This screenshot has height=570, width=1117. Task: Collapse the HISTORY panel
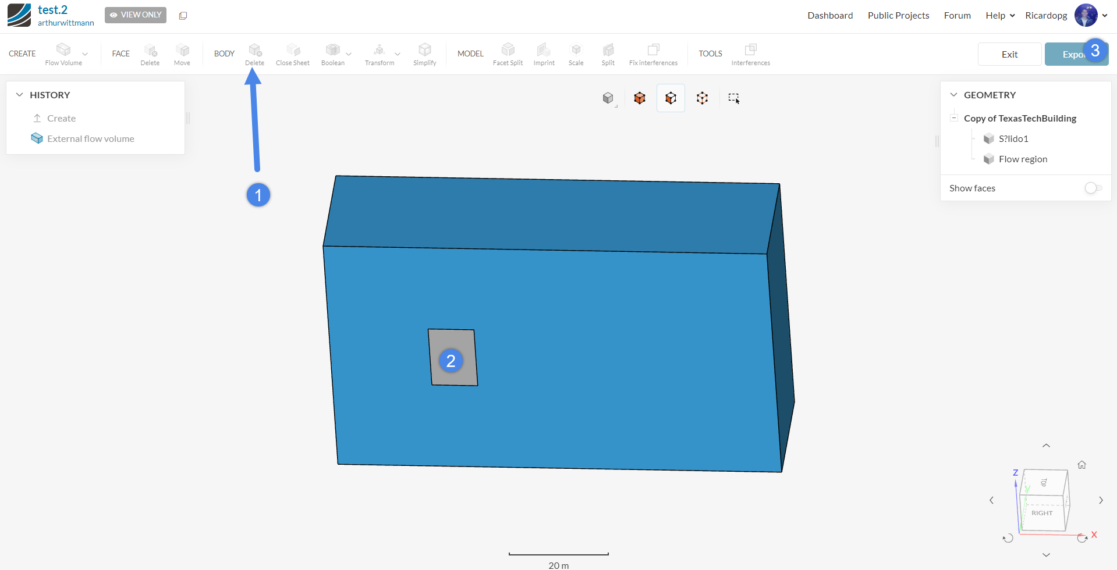tap(20, 94)
